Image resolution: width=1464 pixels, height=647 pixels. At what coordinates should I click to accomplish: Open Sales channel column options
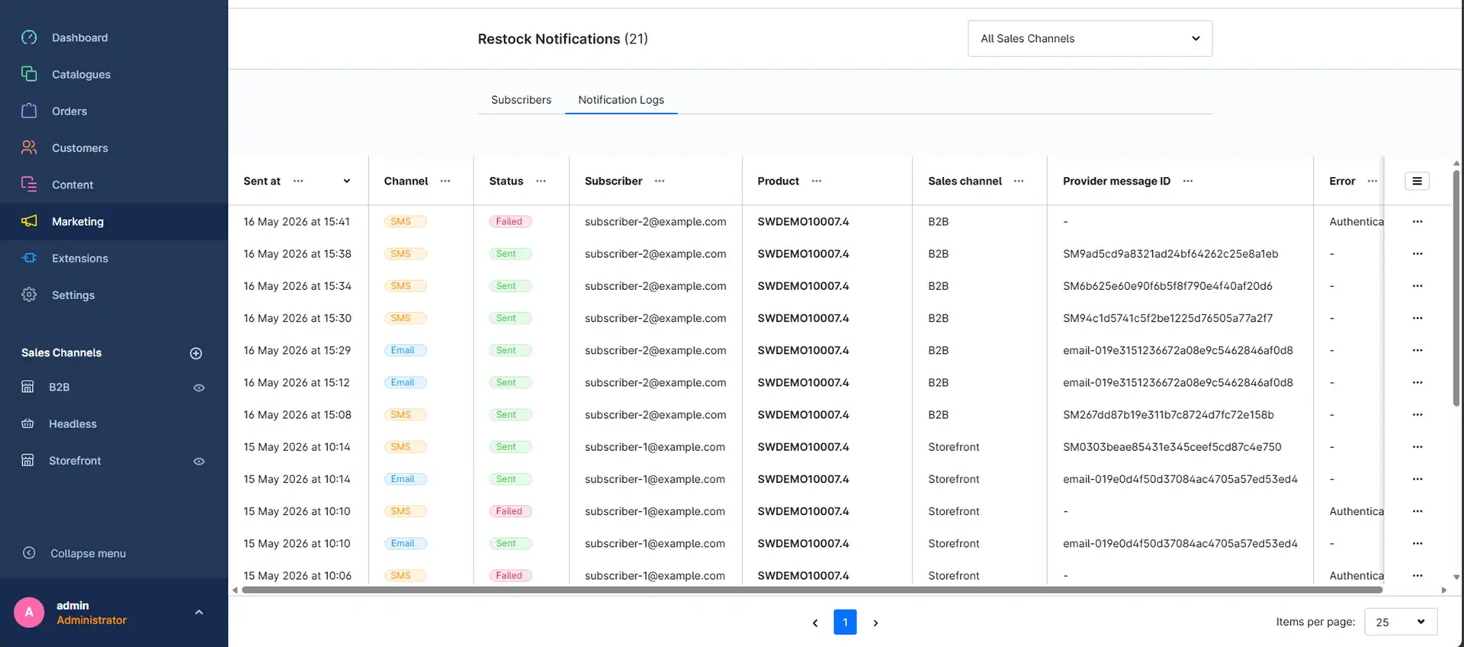[1019, 181]
